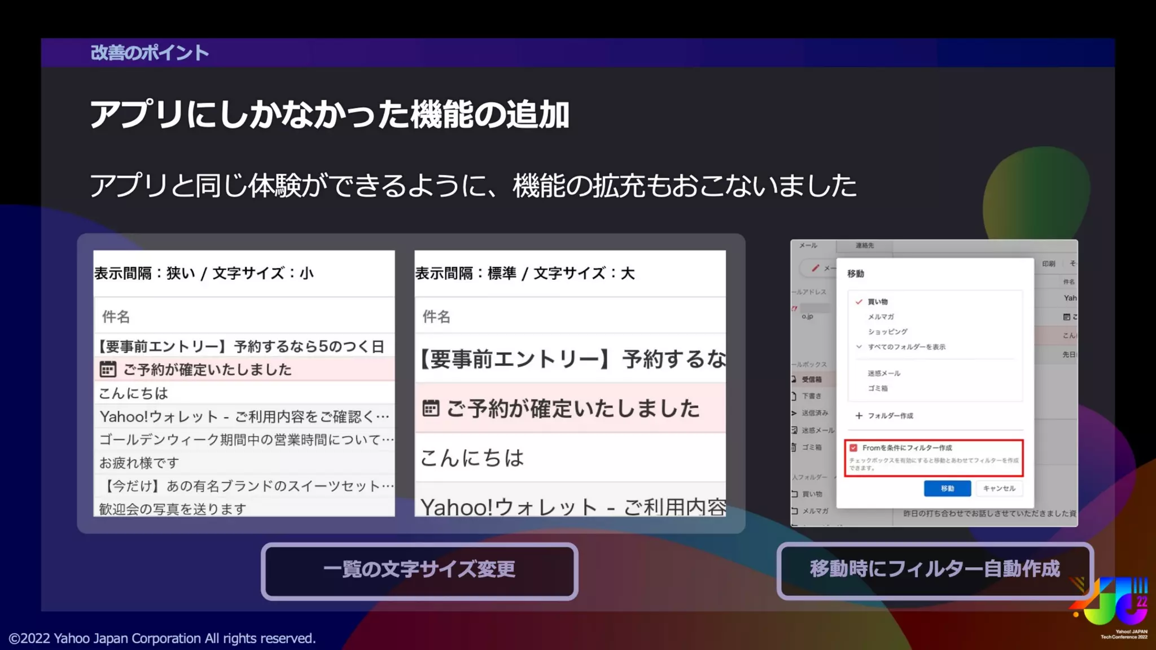The width and height of the screenshot is (1156, 650).
Task: Click 件名 header in standard-spacing list
Action: click(x=436, y=317)
